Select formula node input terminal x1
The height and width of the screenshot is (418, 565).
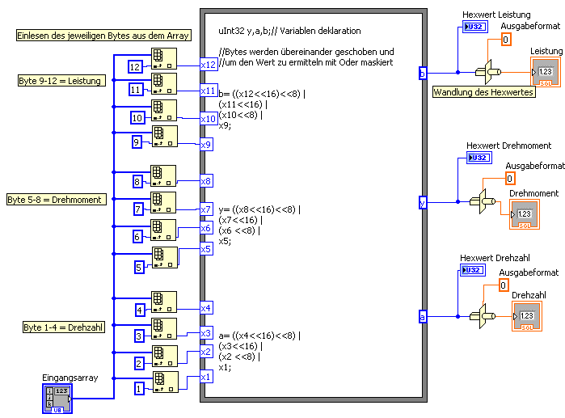tap(206, 377)
